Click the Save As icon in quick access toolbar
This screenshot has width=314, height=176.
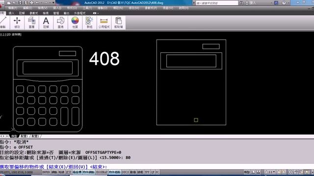[x=26, y=3]
